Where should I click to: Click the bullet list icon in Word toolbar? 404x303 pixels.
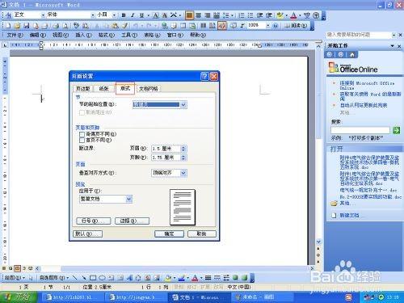pos(250,15)
